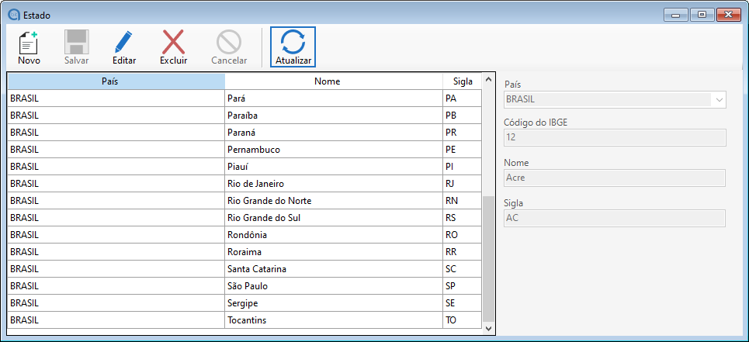The image size is (749, 342).
Task: Open the País dropdown arrow
Action: [x=719, y=100]
